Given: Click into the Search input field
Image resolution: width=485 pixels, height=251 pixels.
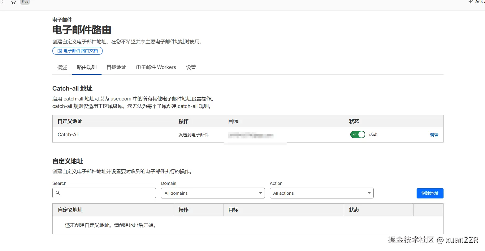Looking at the screenshot, I should coord(104,193).
